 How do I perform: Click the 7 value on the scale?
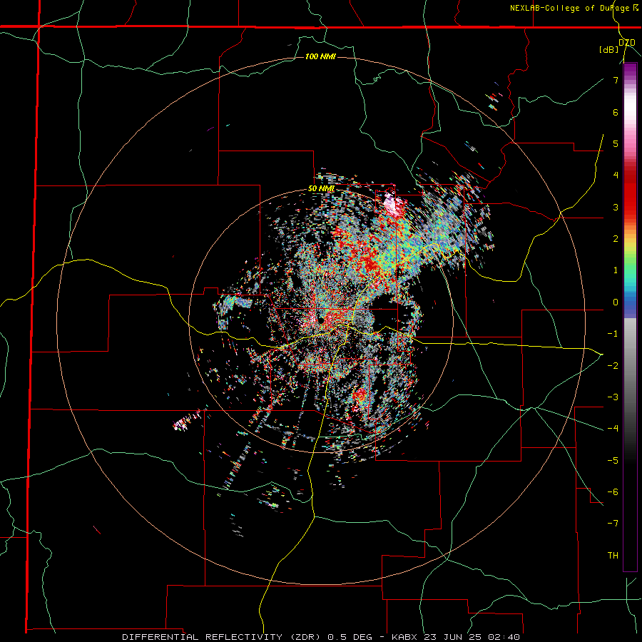(x=616, y=80)
